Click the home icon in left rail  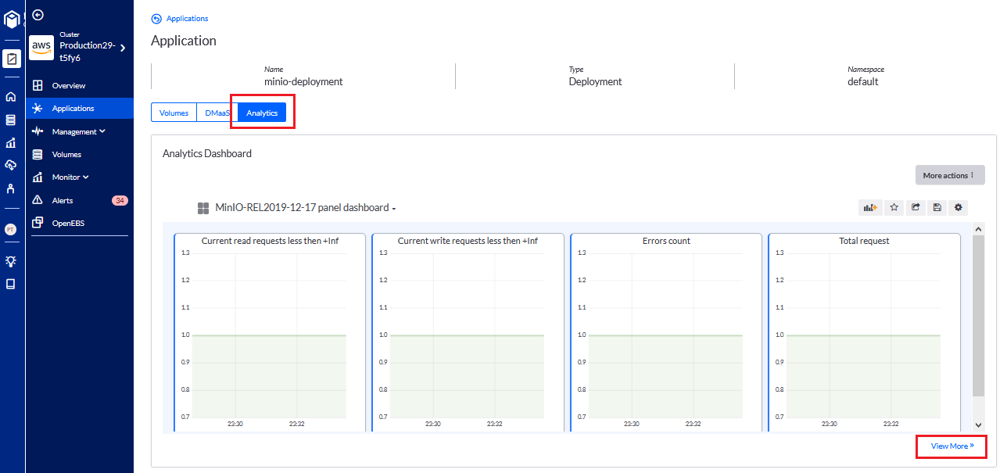tap(11, 97)
